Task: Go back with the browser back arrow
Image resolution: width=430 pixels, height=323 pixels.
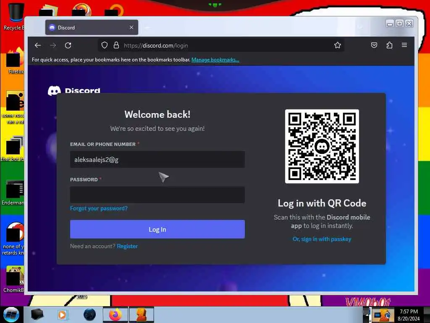Action: [x=38, y=45]
